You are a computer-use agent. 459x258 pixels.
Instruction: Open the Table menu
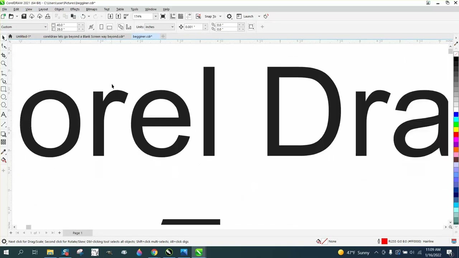120,9
